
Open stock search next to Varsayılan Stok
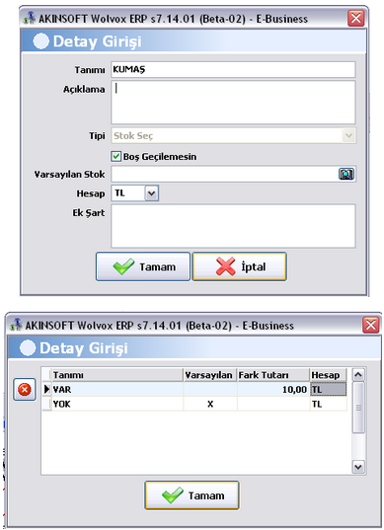click(x=346, y=174)
